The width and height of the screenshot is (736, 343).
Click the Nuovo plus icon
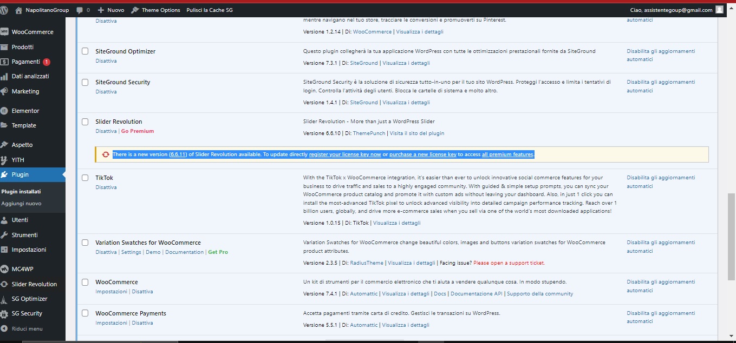pos(101,10)
